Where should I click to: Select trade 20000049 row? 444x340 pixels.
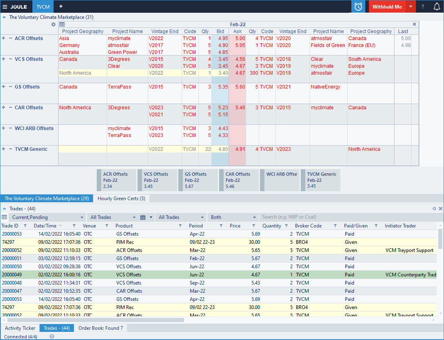(x=219, y=274)
